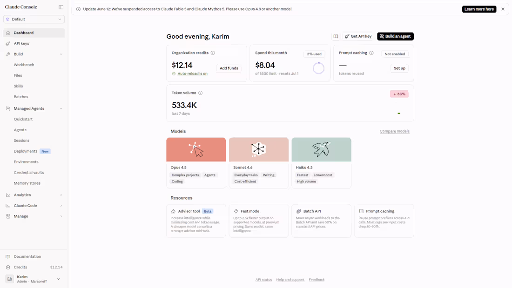Screen dimensions: 512x288
Task: Collapse the Managed Agents section chevron
Action: click(x=61, y=108)
